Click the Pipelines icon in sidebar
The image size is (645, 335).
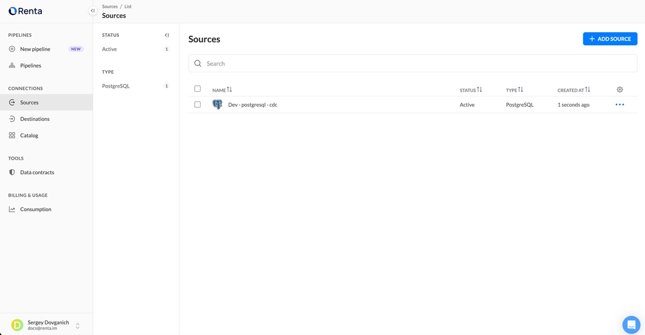coord(12,66)
